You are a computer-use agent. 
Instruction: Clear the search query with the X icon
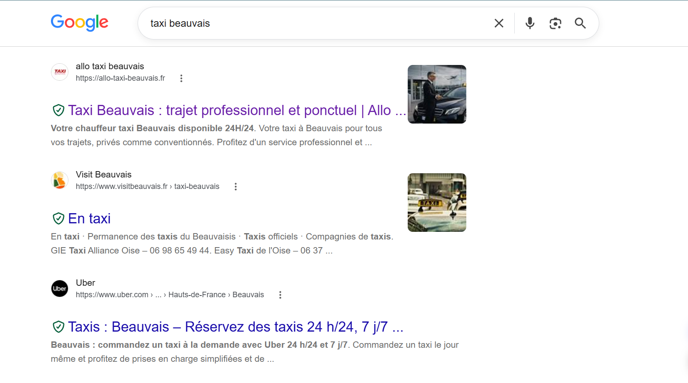pos(499,23)
